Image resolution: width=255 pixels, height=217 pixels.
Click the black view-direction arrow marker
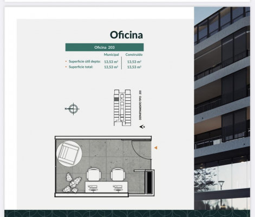point(142,127)
